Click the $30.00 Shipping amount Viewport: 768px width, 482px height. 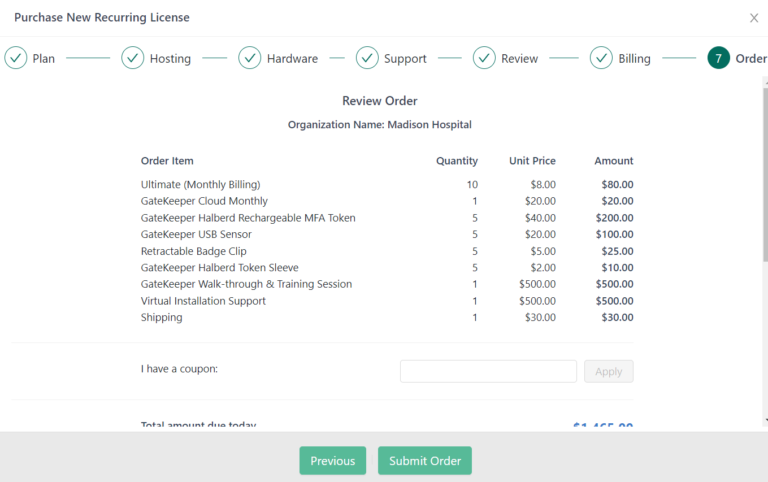[x=617, y=318]
